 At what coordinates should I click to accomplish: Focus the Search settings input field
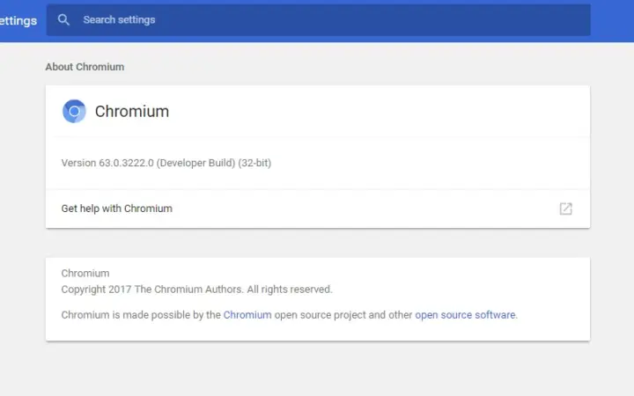click(318, 19)
